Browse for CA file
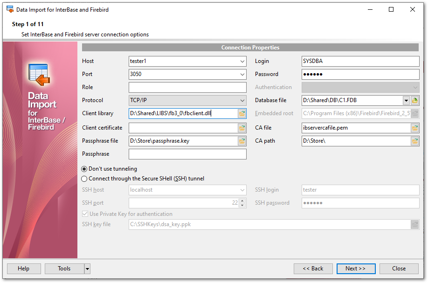The width and height of the screenshot is (428, 283). [414, 128]
